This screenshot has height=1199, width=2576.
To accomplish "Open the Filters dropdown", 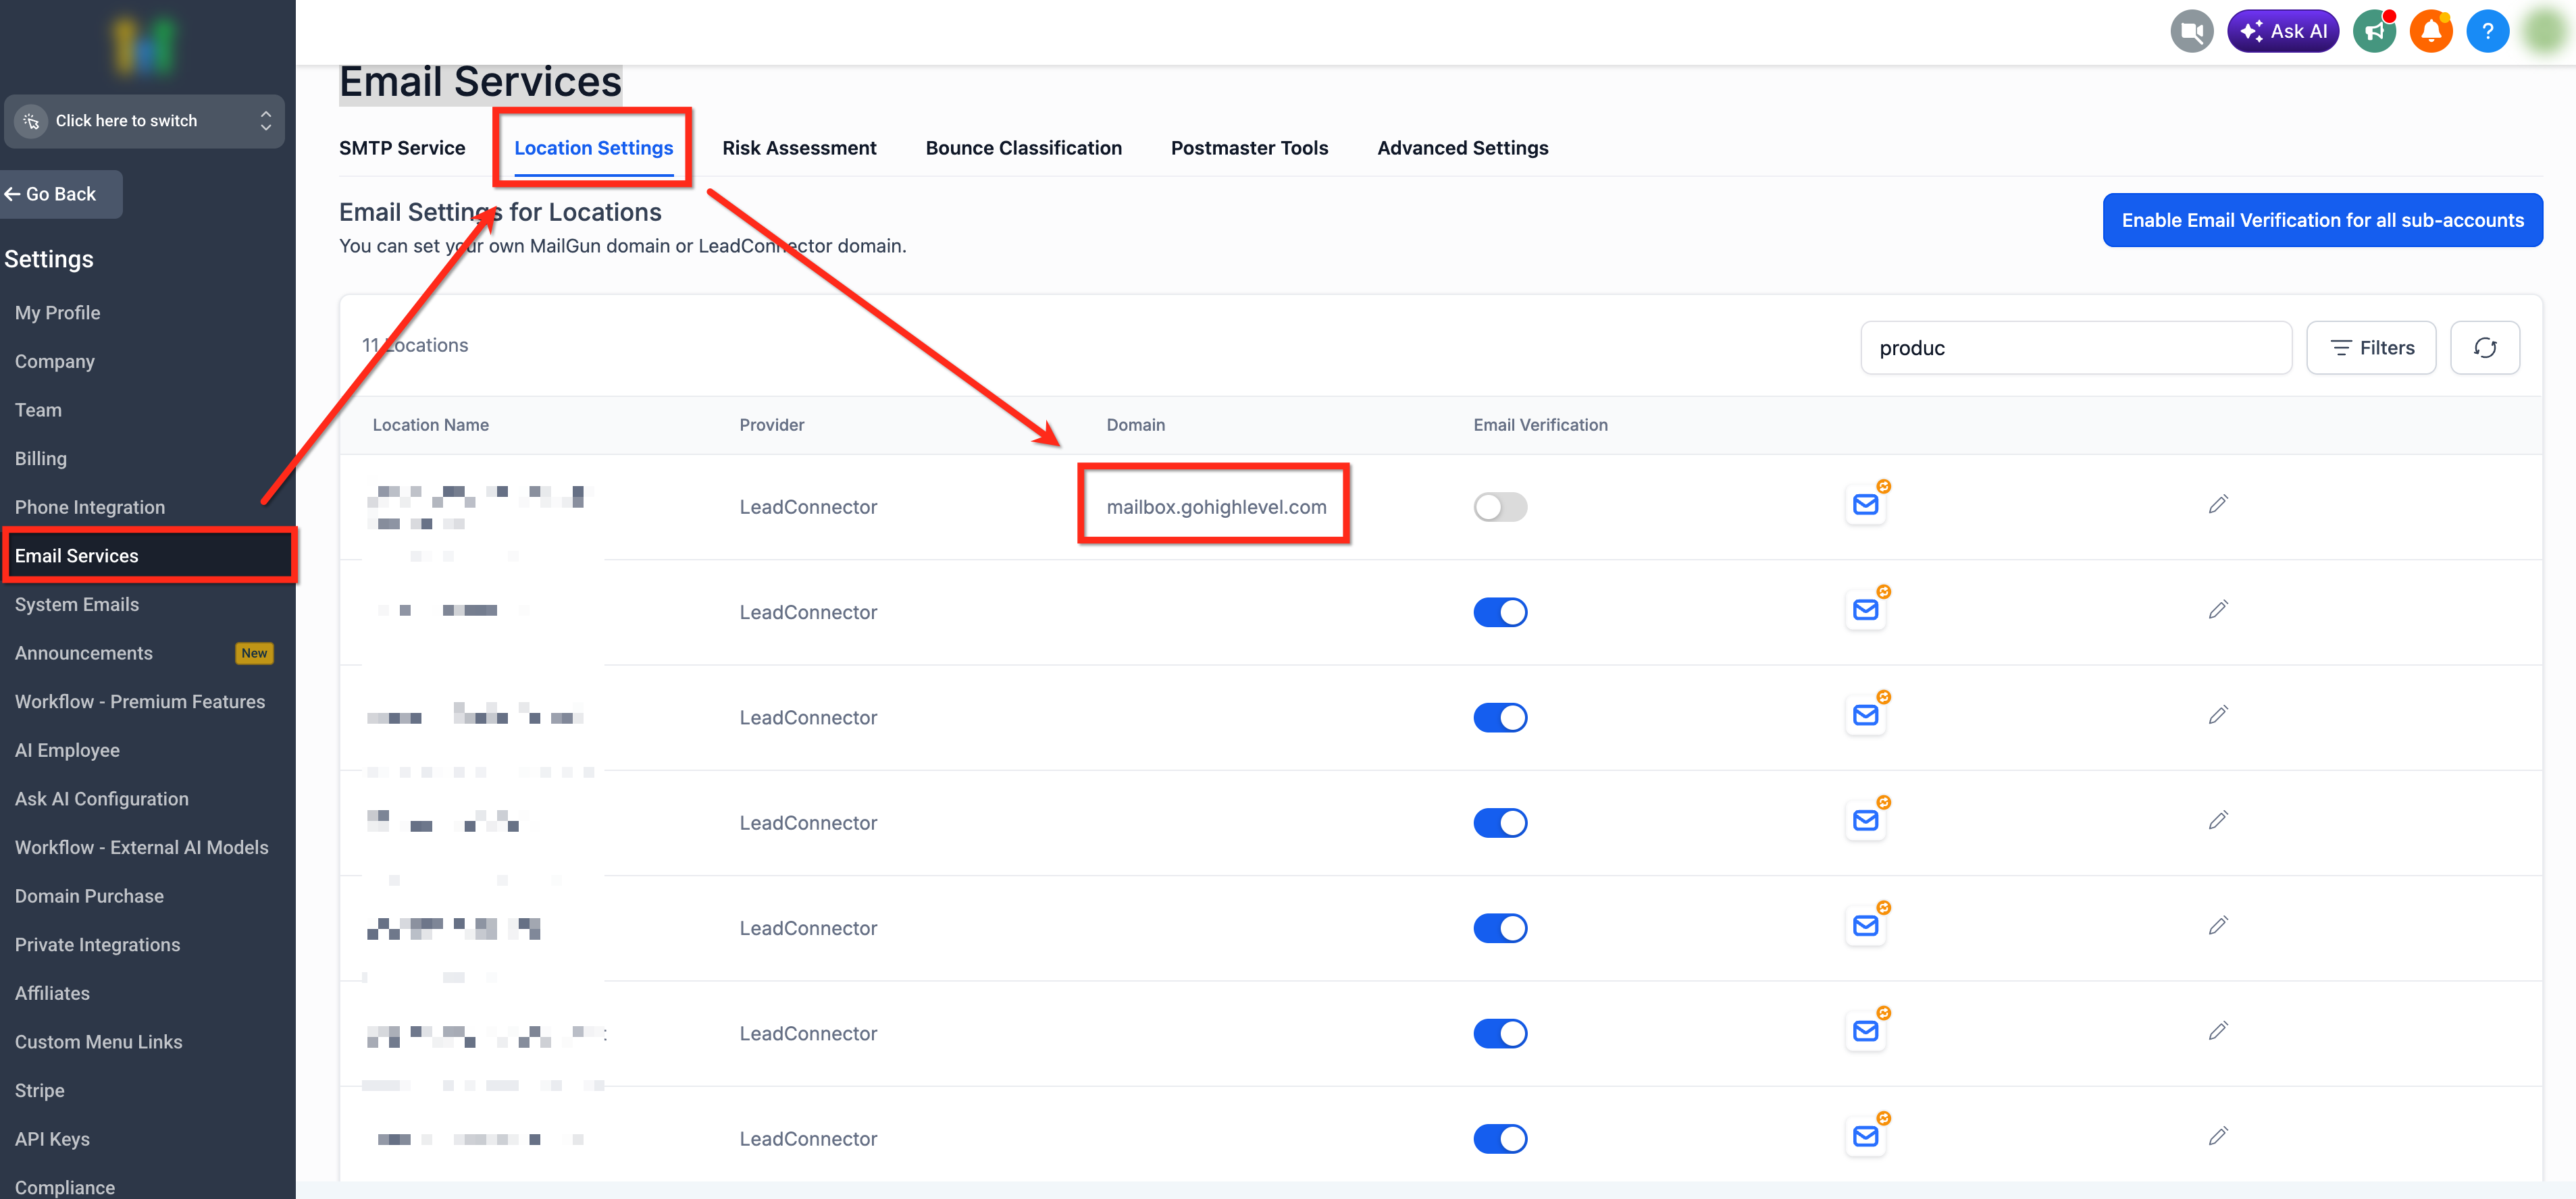I will tap(2371, 348).
